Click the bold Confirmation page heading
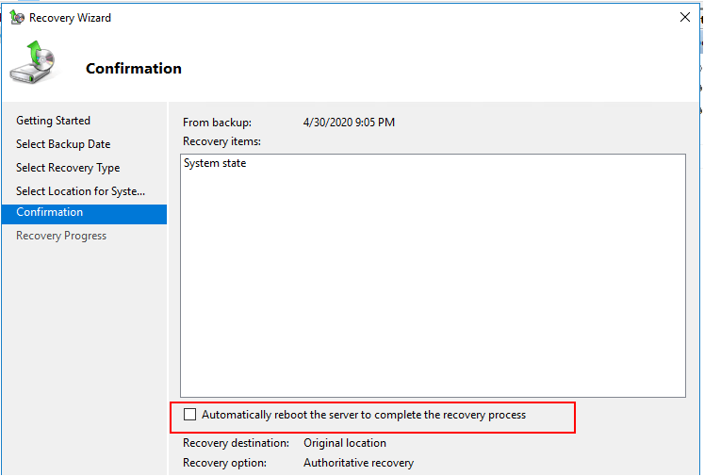The width and height of the screenshot is (704, 476). [134, 68]
